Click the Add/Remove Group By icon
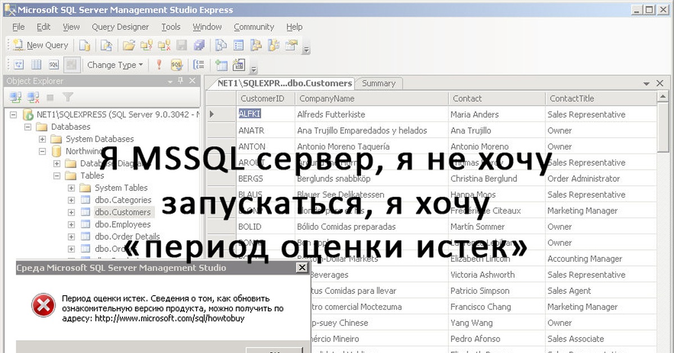The height and width of the screenshot is (353, 674). point(198,65)
